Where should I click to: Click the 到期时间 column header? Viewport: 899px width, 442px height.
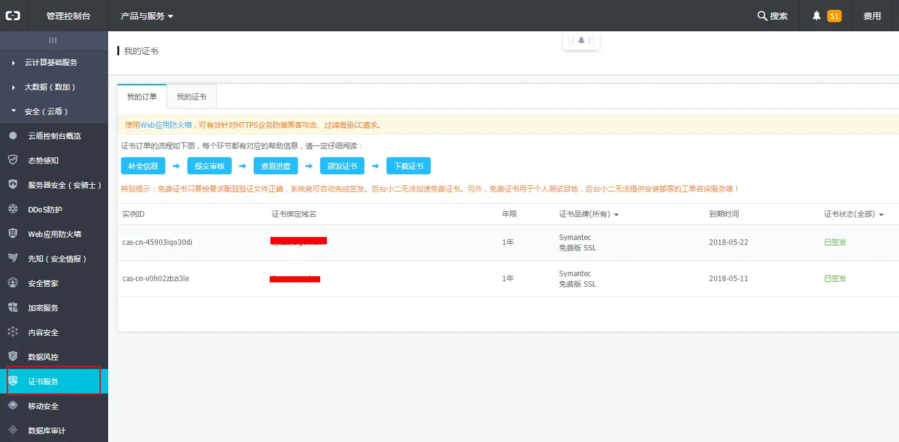point(724,214)
